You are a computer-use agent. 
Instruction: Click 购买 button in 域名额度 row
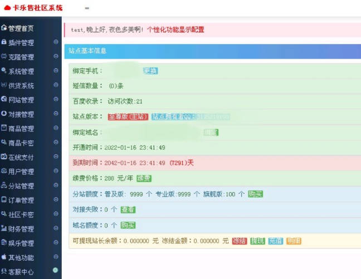(128, 226)
